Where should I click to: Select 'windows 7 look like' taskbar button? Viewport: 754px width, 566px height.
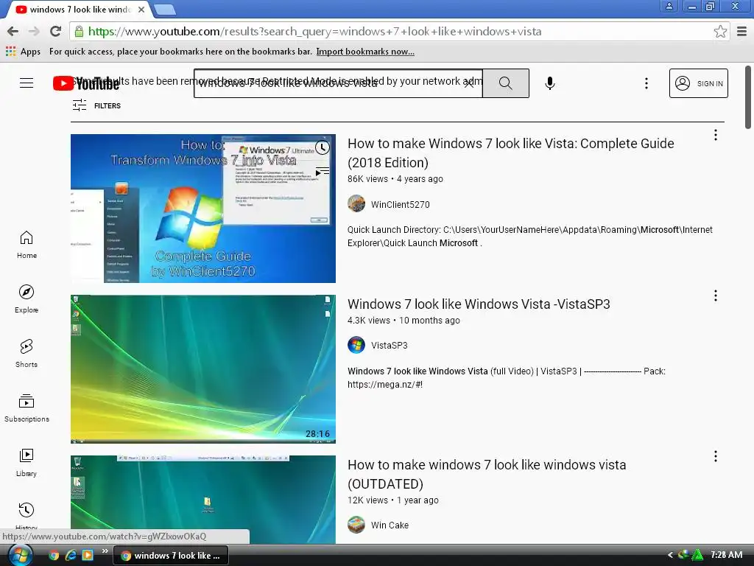click(x=171, y=556)
